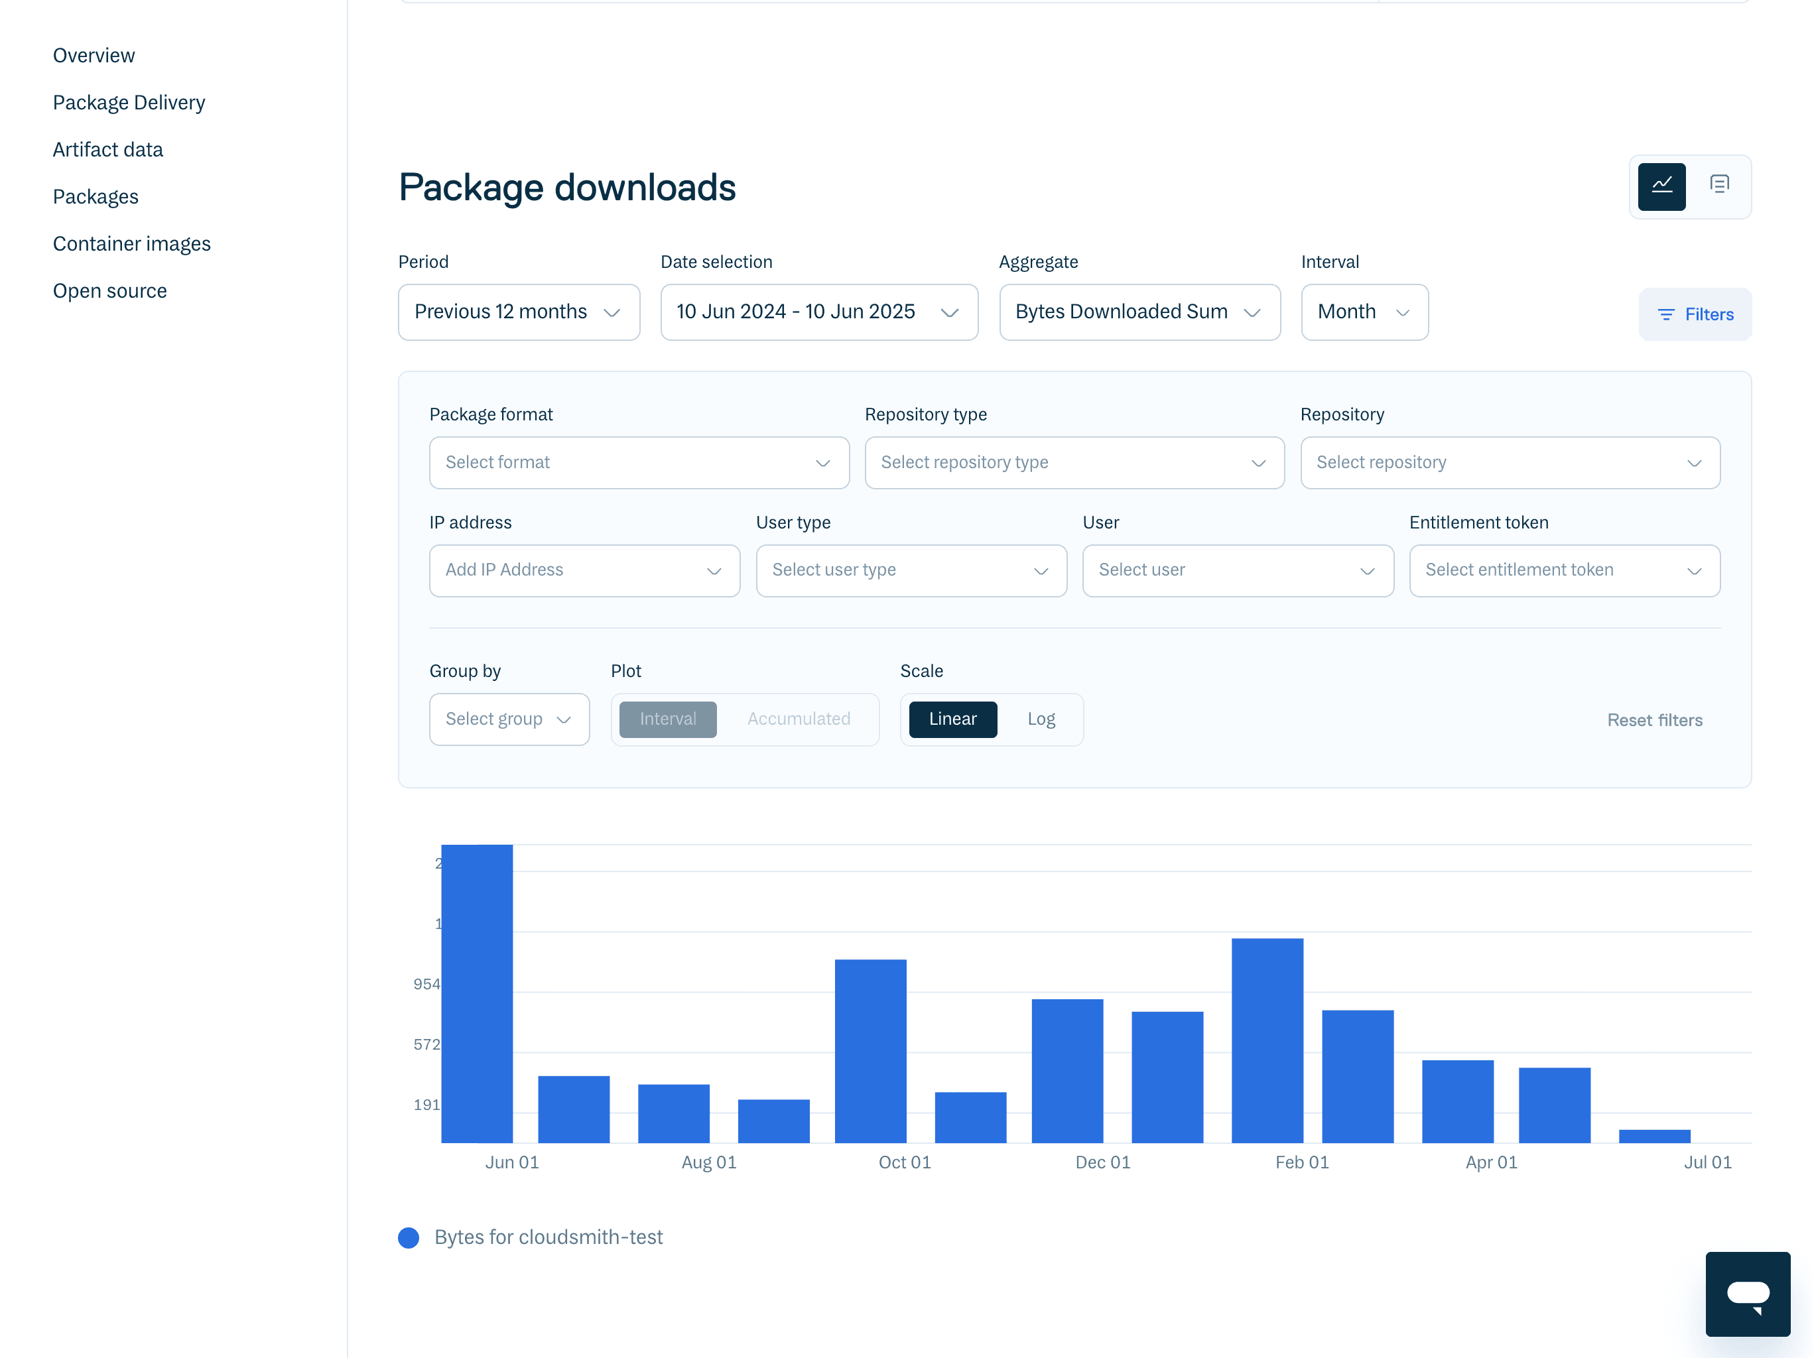Open the Filters panel
The height and width of the screenshot is (1358, 1812).
click(1695, 314)
